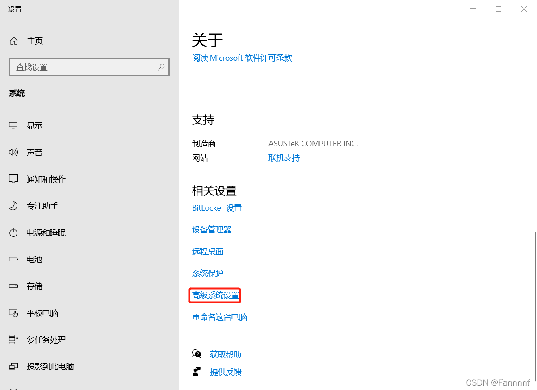Click the Focus assist moon icon
Viewport: 537px width, 390px height.
[x=13, y=206]
